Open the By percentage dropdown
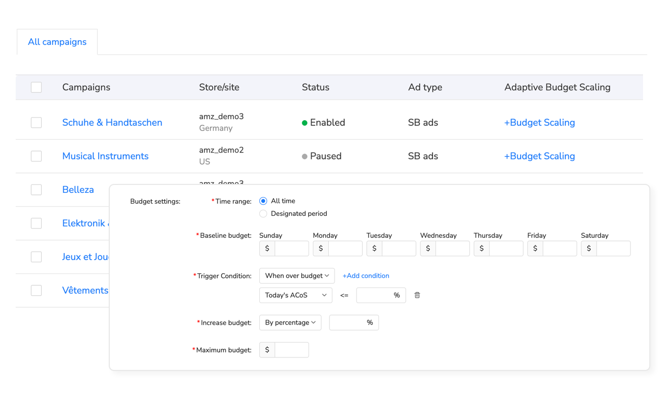This screenshot has height=418, width=665. [x=290, y=323]
